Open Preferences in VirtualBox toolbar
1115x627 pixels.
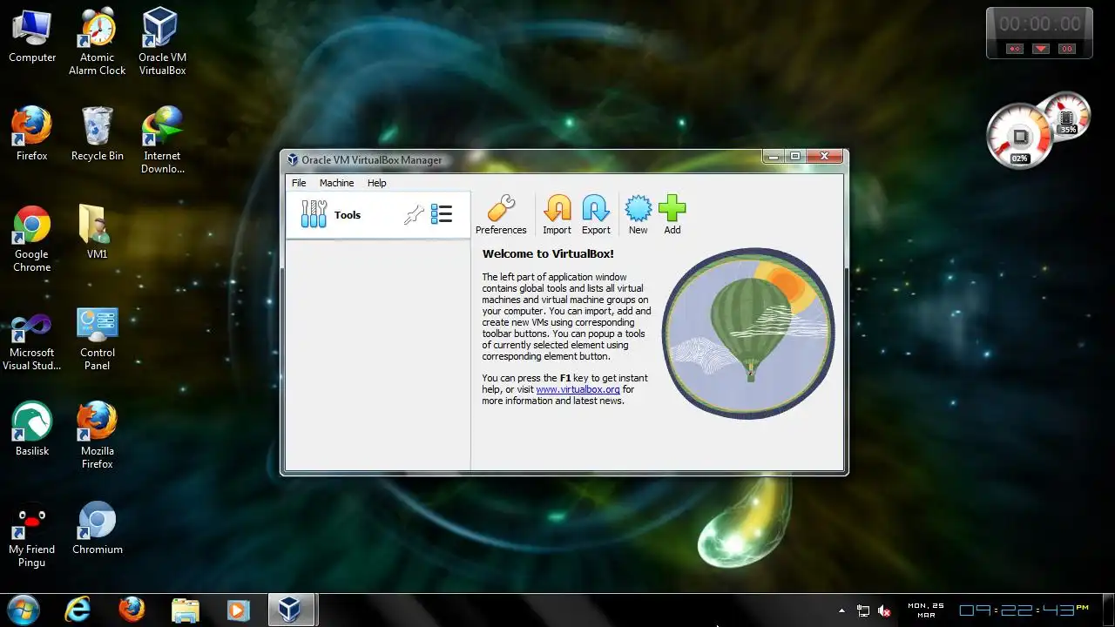pos(501,215)
